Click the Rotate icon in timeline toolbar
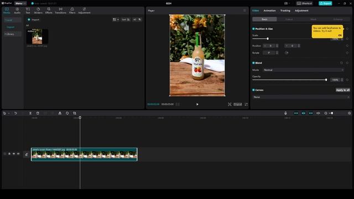The image size is (354, 199). point(67,113)
